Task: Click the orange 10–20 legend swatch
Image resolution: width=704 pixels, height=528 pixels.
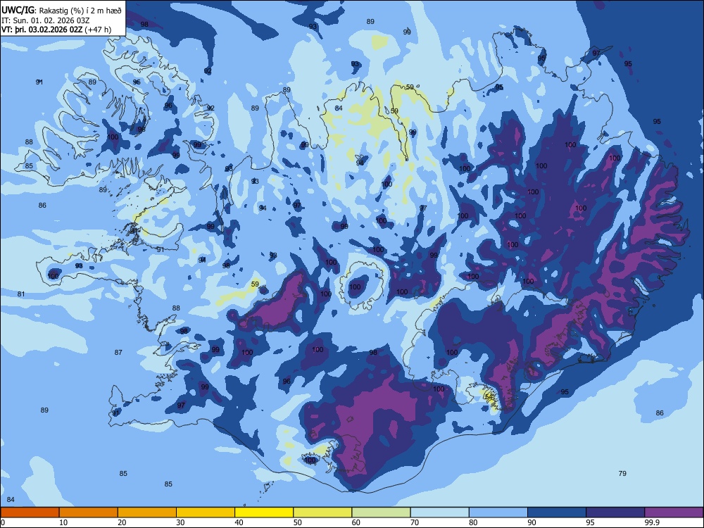Action: pyautogui.click(x=89, y=513)
